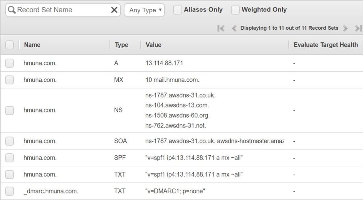Go to previous page of record sets
The width and height of the screenshot is (363, 200).
coord(234,28)
